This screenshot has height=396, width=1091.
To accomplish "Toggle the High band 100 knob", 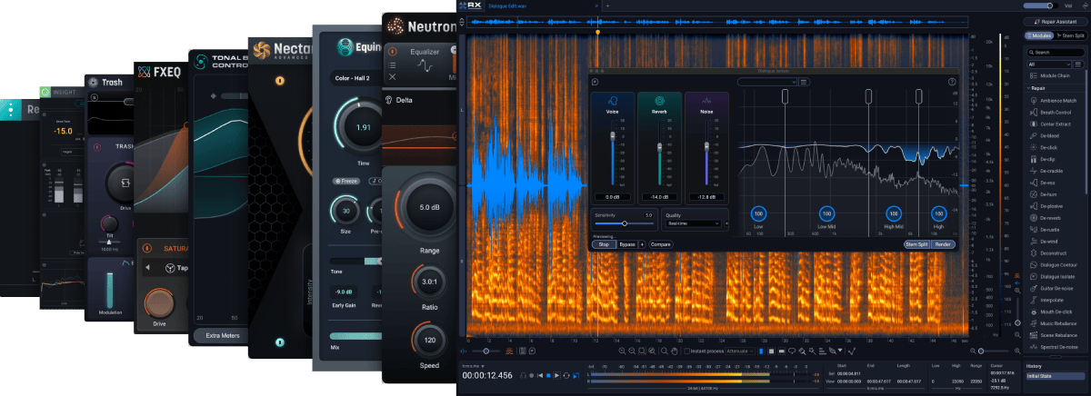I will click(938, 213).
